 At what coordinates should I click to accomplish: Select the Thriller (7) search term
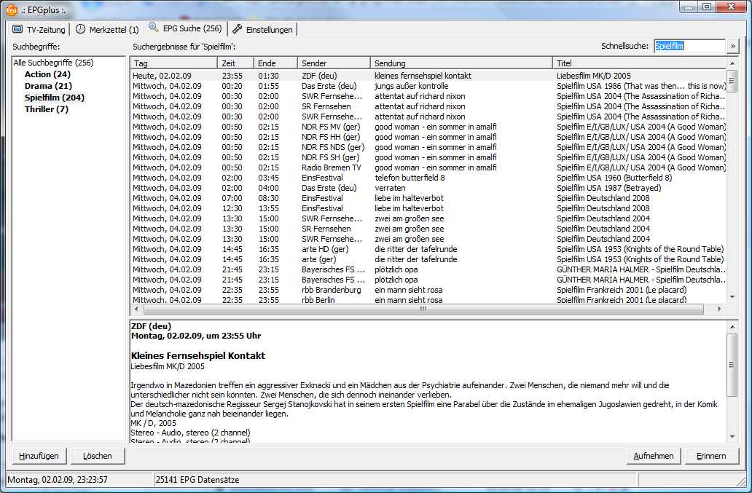click(x=46, y=109)
